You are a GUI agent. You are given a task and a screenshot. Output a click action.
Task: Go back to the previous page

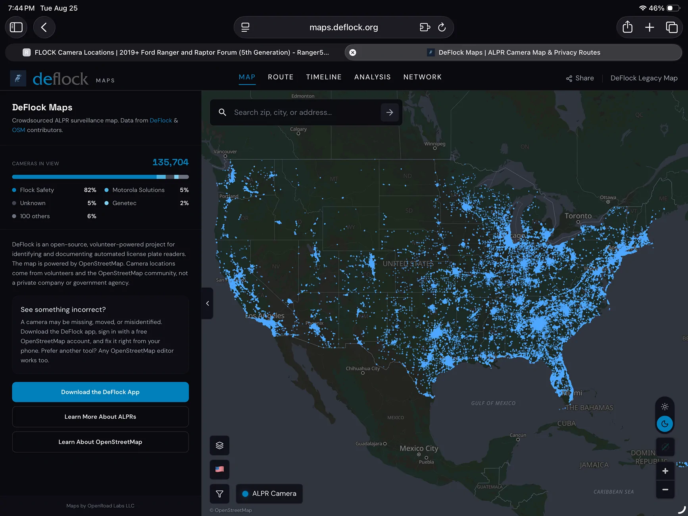point(44,27)
